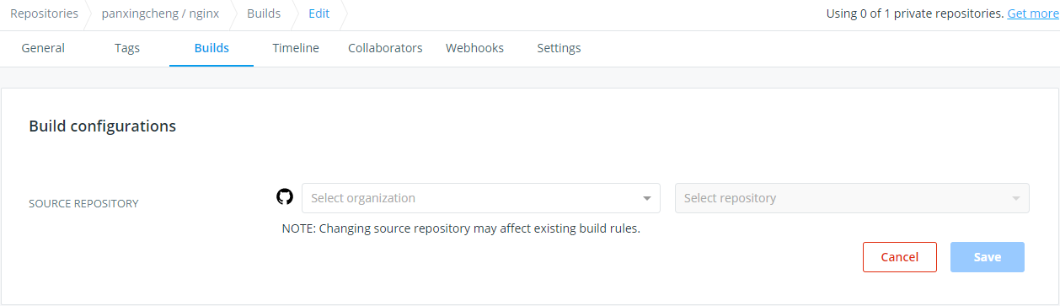Click the Save button
Image resolution: width=1060 pixels, height=306 pixels.
988,257
